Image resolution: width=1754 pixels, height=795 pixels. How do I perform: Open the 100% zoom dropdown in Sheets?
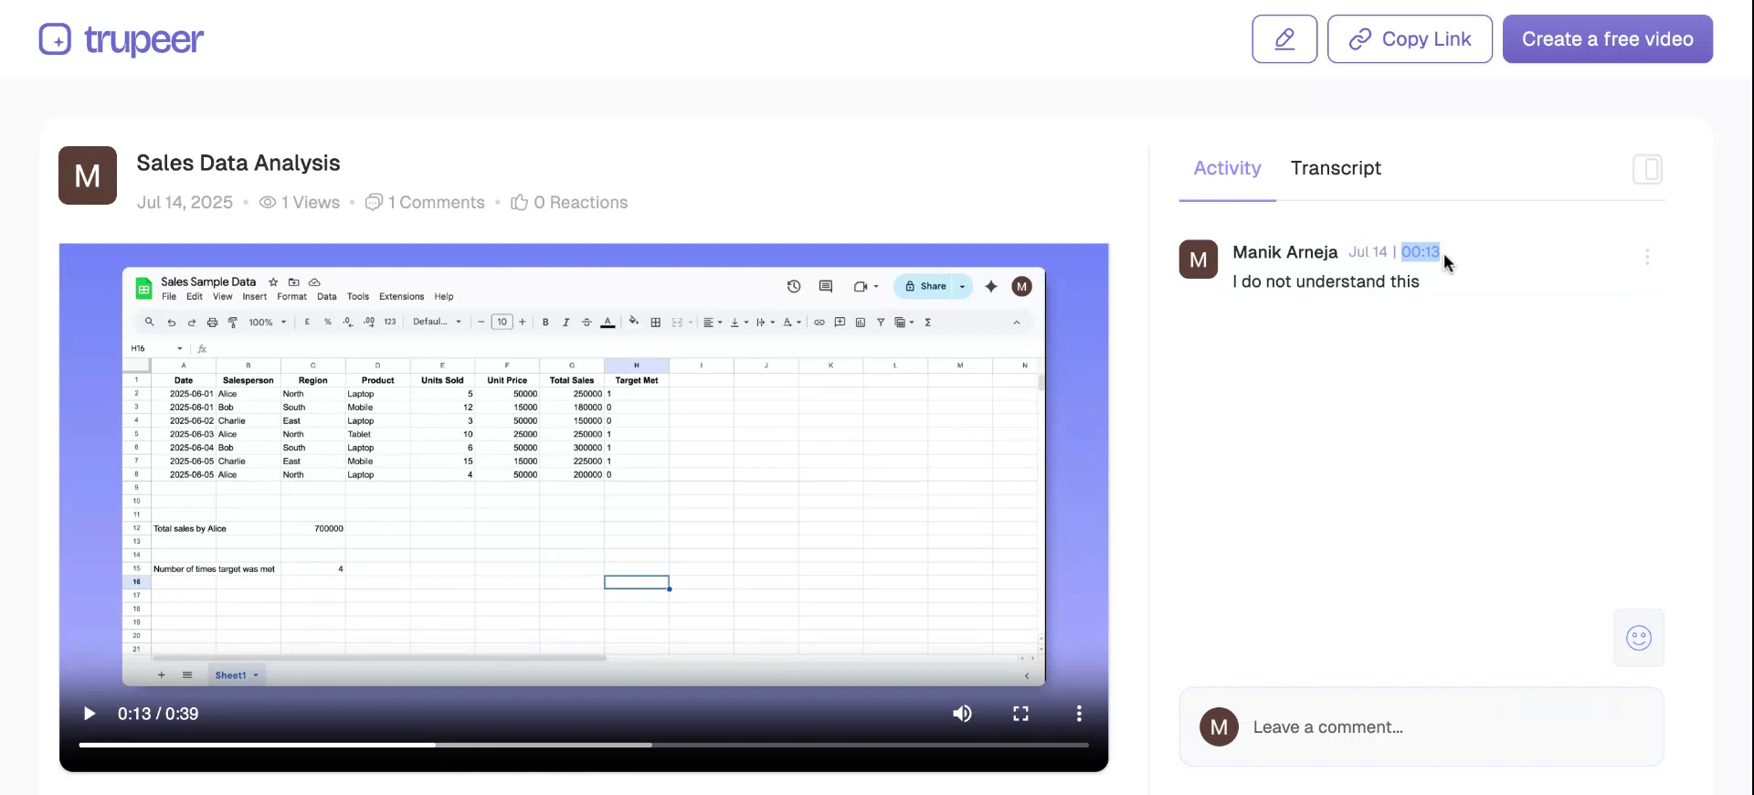click(x=268, y=323)
